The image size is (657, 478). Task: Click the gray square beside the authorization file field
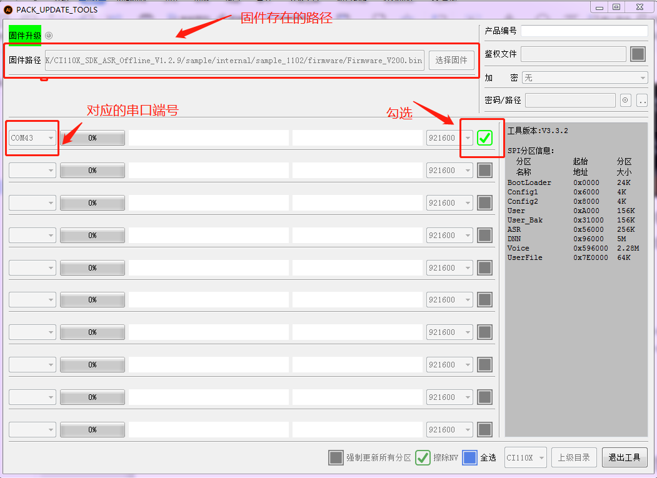pos(638,54)
